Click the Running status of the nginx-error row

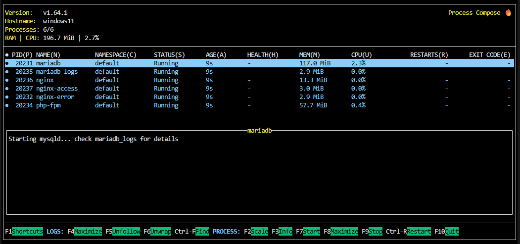click(x=166, y=97)
